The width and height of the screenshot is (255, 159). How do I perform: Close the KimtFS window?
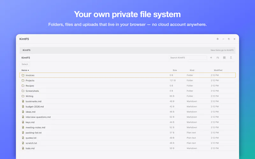[x=234, y=39]
